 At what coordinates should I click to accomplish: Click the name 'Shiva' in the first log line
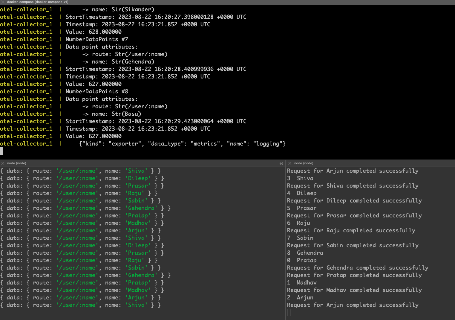click(136, 171)
